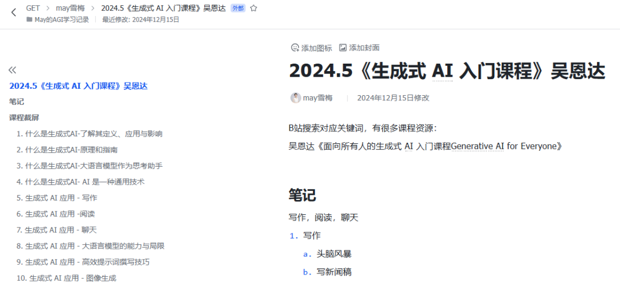Open outline item 3 大语言模型作为思考助手
This screenshot has height=286, width=620.
click(90, 166)
